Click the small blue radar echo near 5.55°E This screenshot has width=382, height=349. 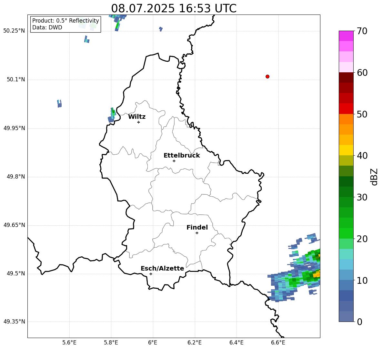[x=59, y=104]
